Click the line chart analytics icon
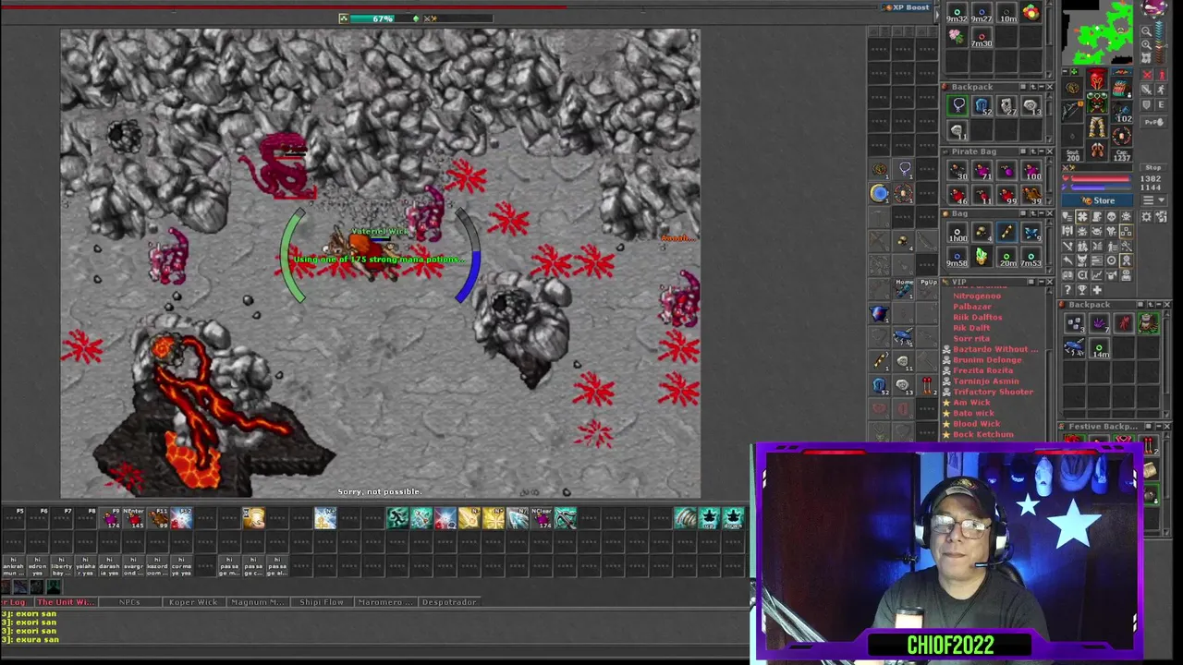 pyautogui.click(x=1097, y=275)
